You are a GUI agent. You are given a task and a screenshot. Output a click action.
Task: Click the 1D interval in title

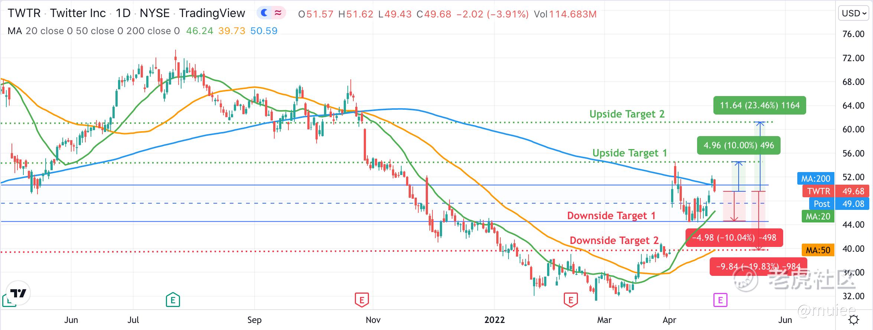point(123,13)
